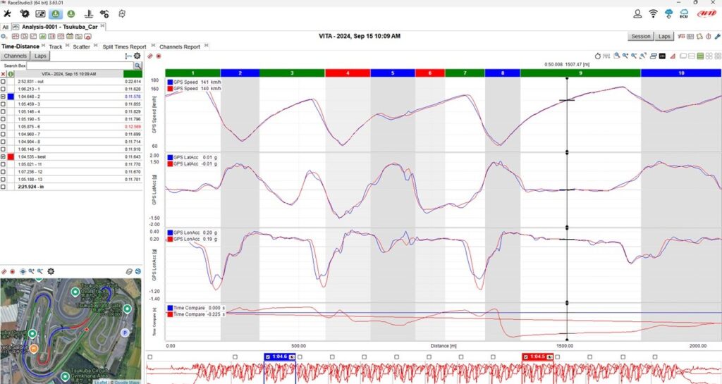722x384 pixels.
Task: Select track segment 9 in the header bar
Action: tap(580, 73)
